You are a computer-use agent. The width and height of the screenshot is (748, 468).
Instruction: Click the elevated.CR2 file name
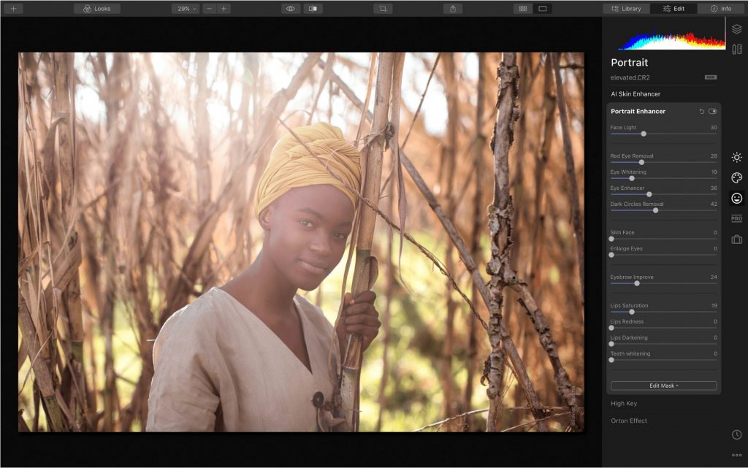630,77
